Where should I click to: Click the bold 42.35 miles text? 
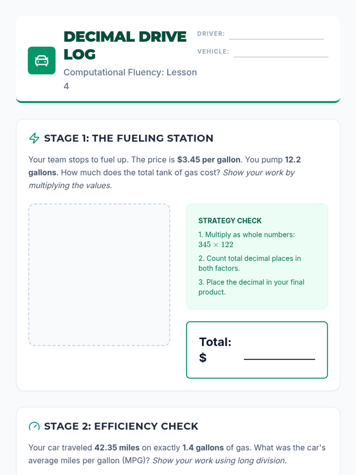[x=117, y=448]
